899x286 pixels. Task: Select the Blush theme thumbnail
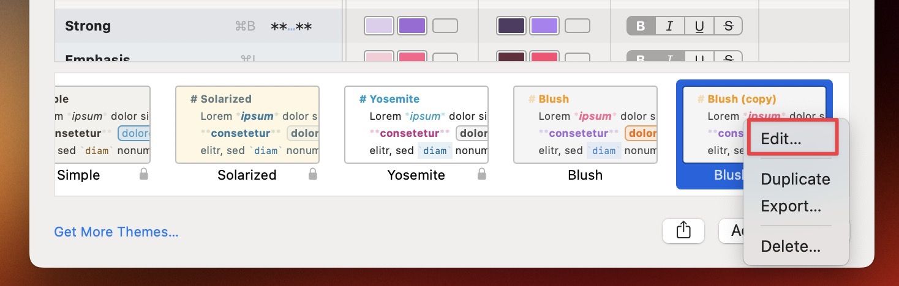point(585,125)
